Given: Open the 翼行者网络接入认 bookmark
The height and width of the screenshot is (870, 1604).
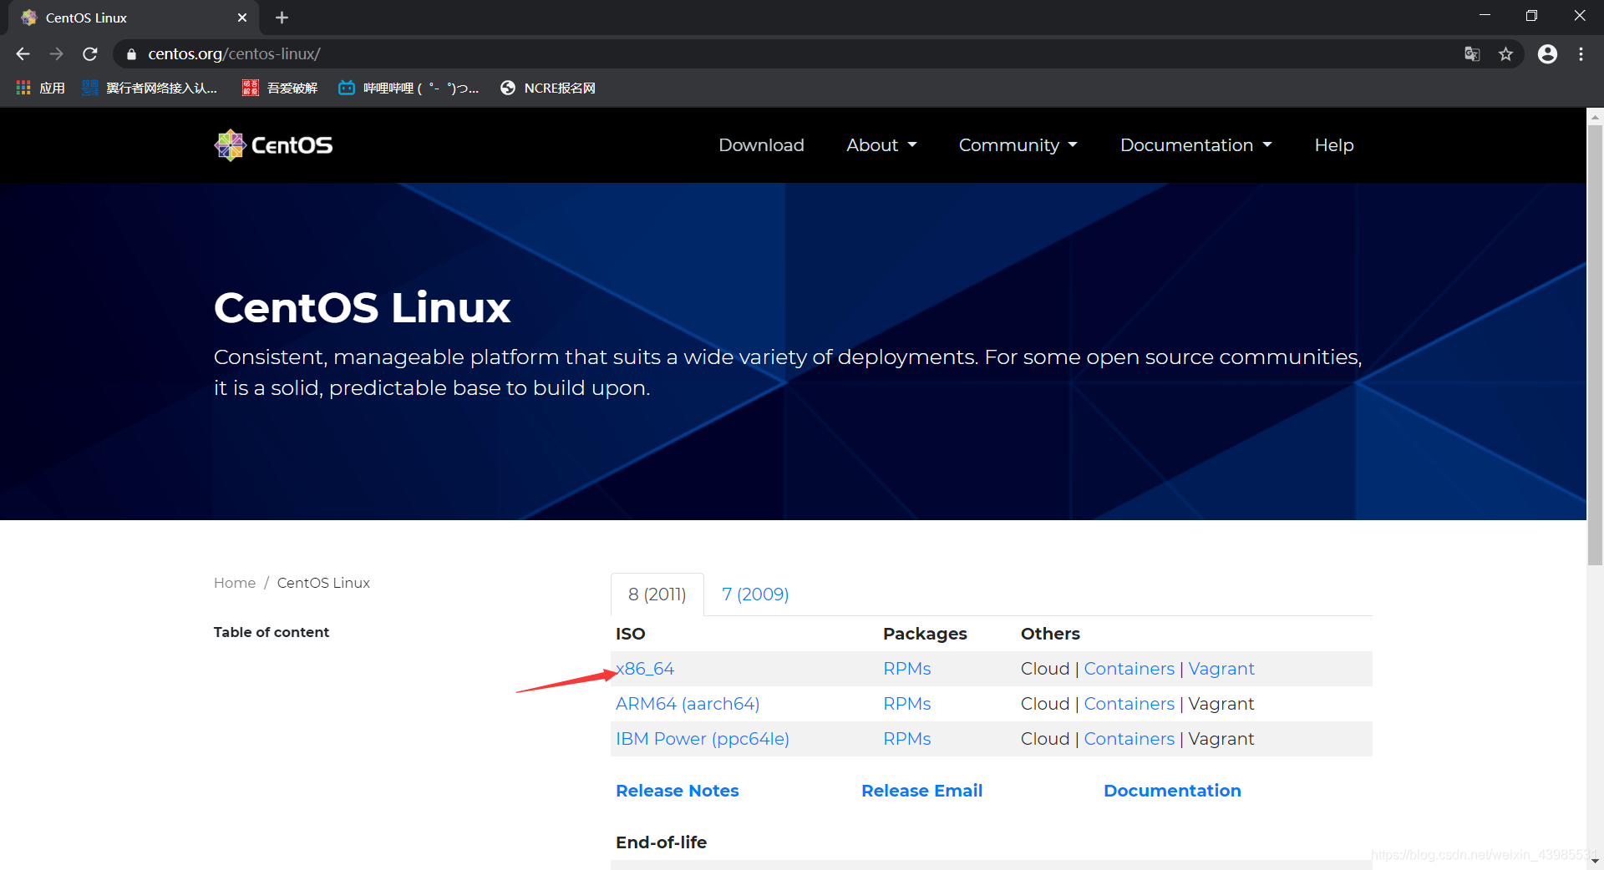Looking at the screenshot, I should click(x=150, y=88).
